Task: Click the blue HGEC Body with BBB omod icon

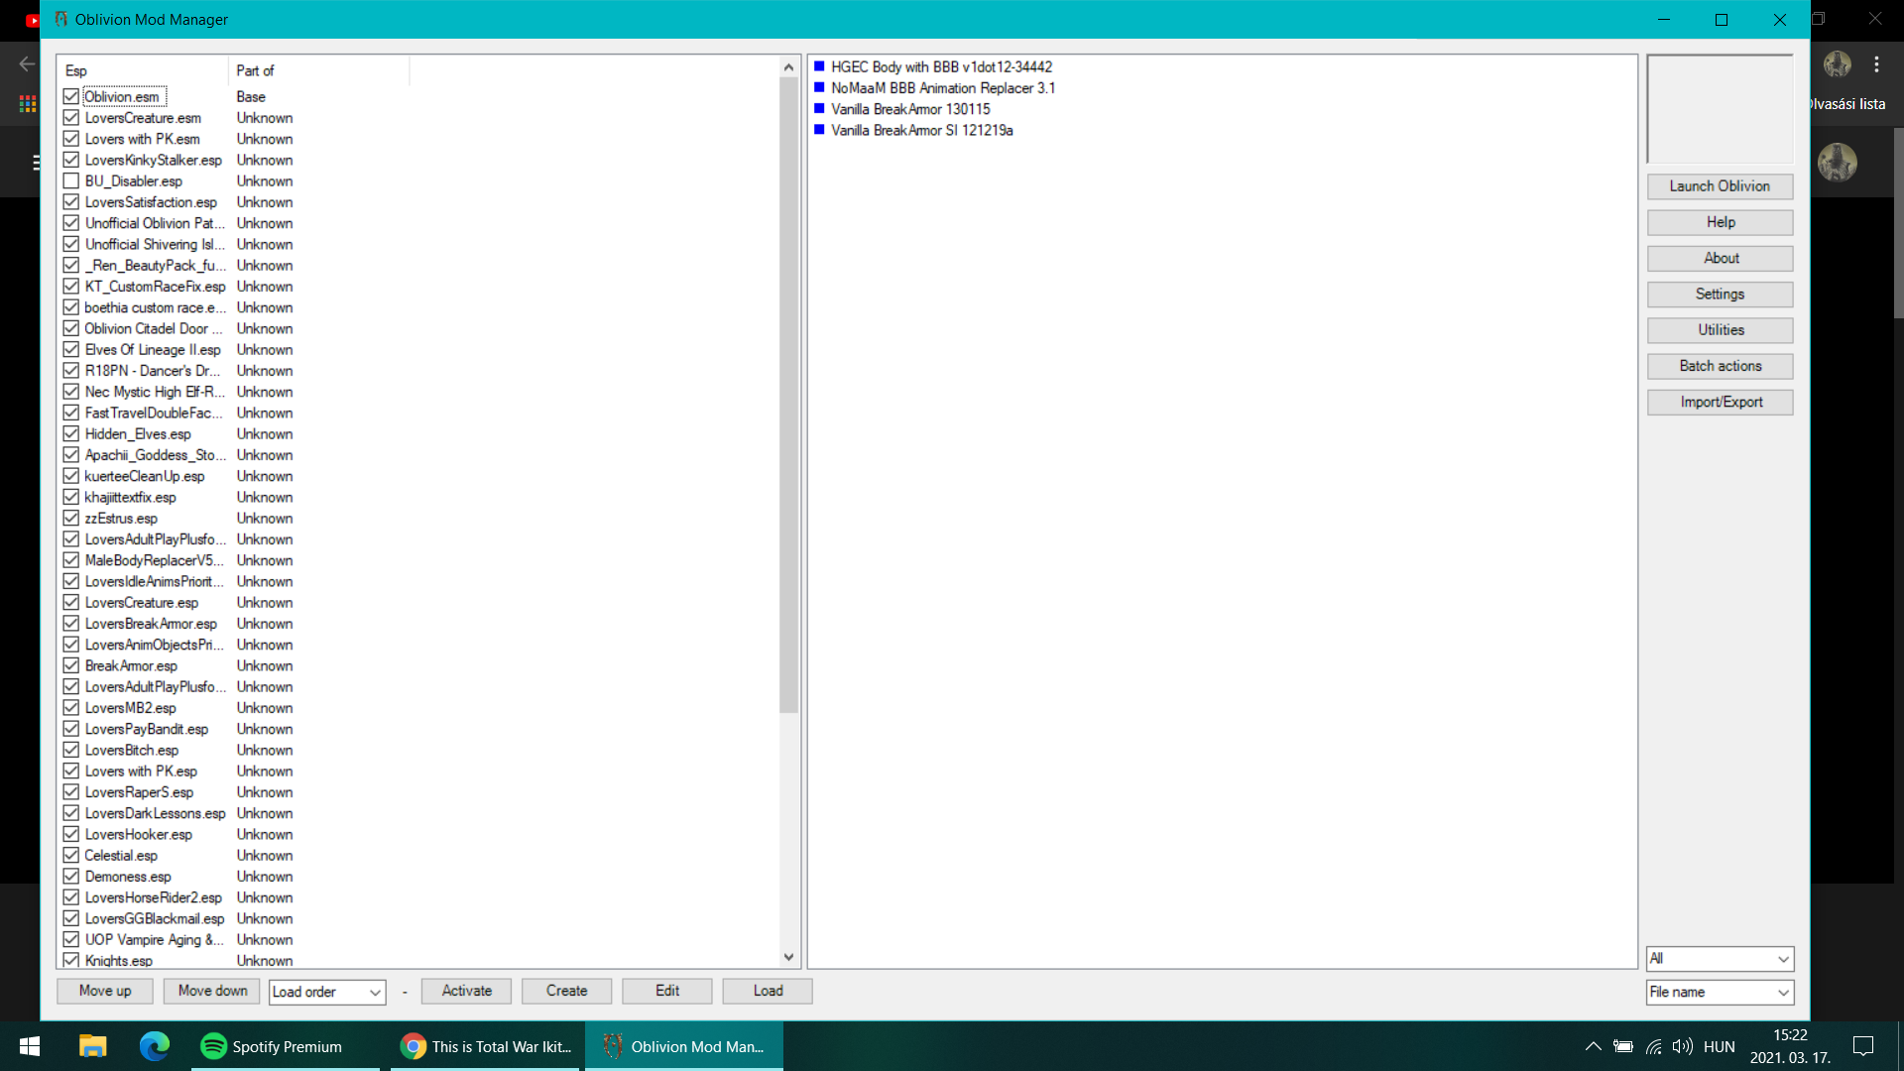Action: click(819, 67)
